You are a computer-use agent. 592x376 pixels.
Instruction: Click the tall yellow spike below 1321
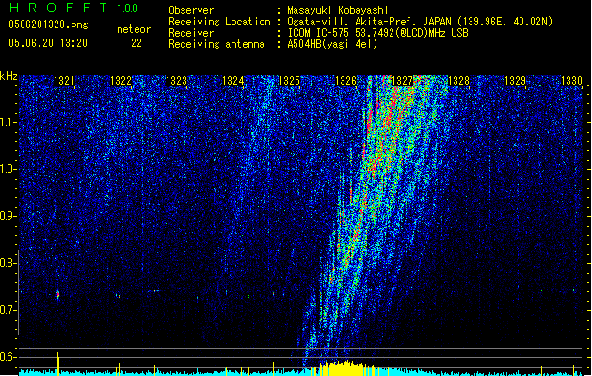pyautogui.click(x=58, y=364)
